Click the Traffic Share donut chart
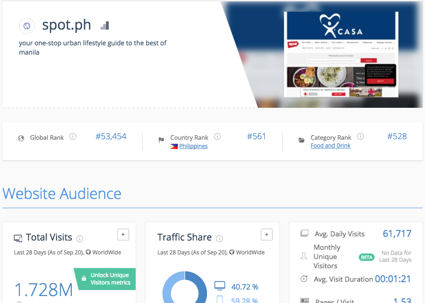The height and width of the screenshot is (303, 425). pos(185,288)
